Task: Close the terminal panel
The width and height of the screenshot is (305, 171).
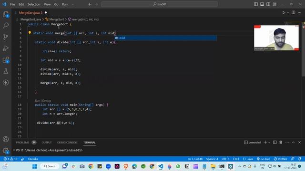Action: pos(300,142)
